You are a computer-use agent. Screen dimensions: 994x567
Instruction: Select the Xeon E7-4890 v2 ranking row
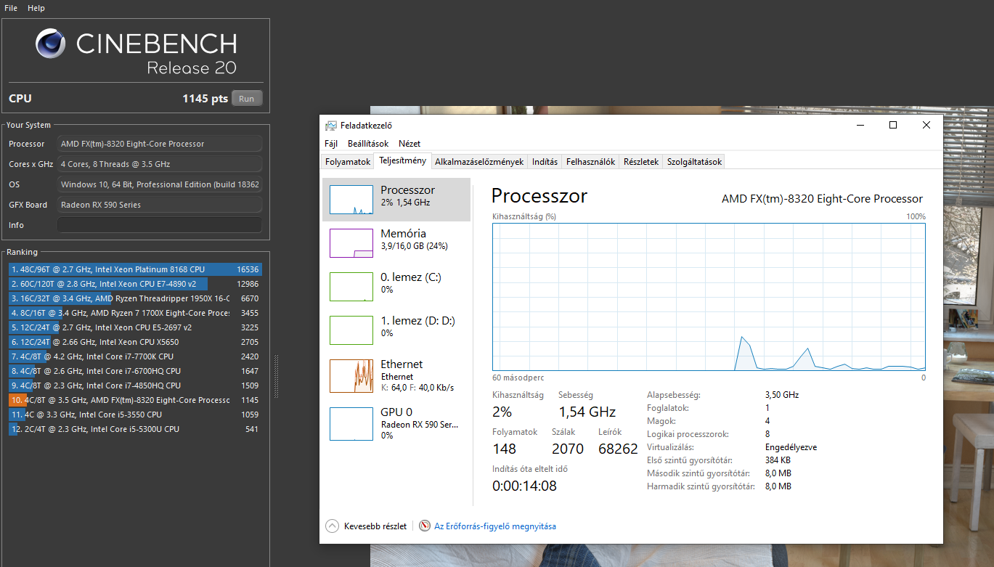pyautogui.click(x=135, y=284)
